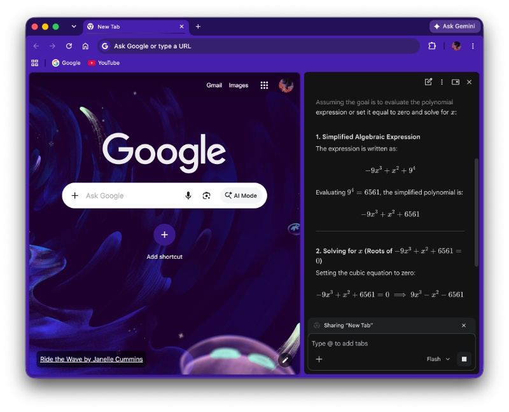
Task: Click the Type @ to add tabs field
Action: point(391,343)
